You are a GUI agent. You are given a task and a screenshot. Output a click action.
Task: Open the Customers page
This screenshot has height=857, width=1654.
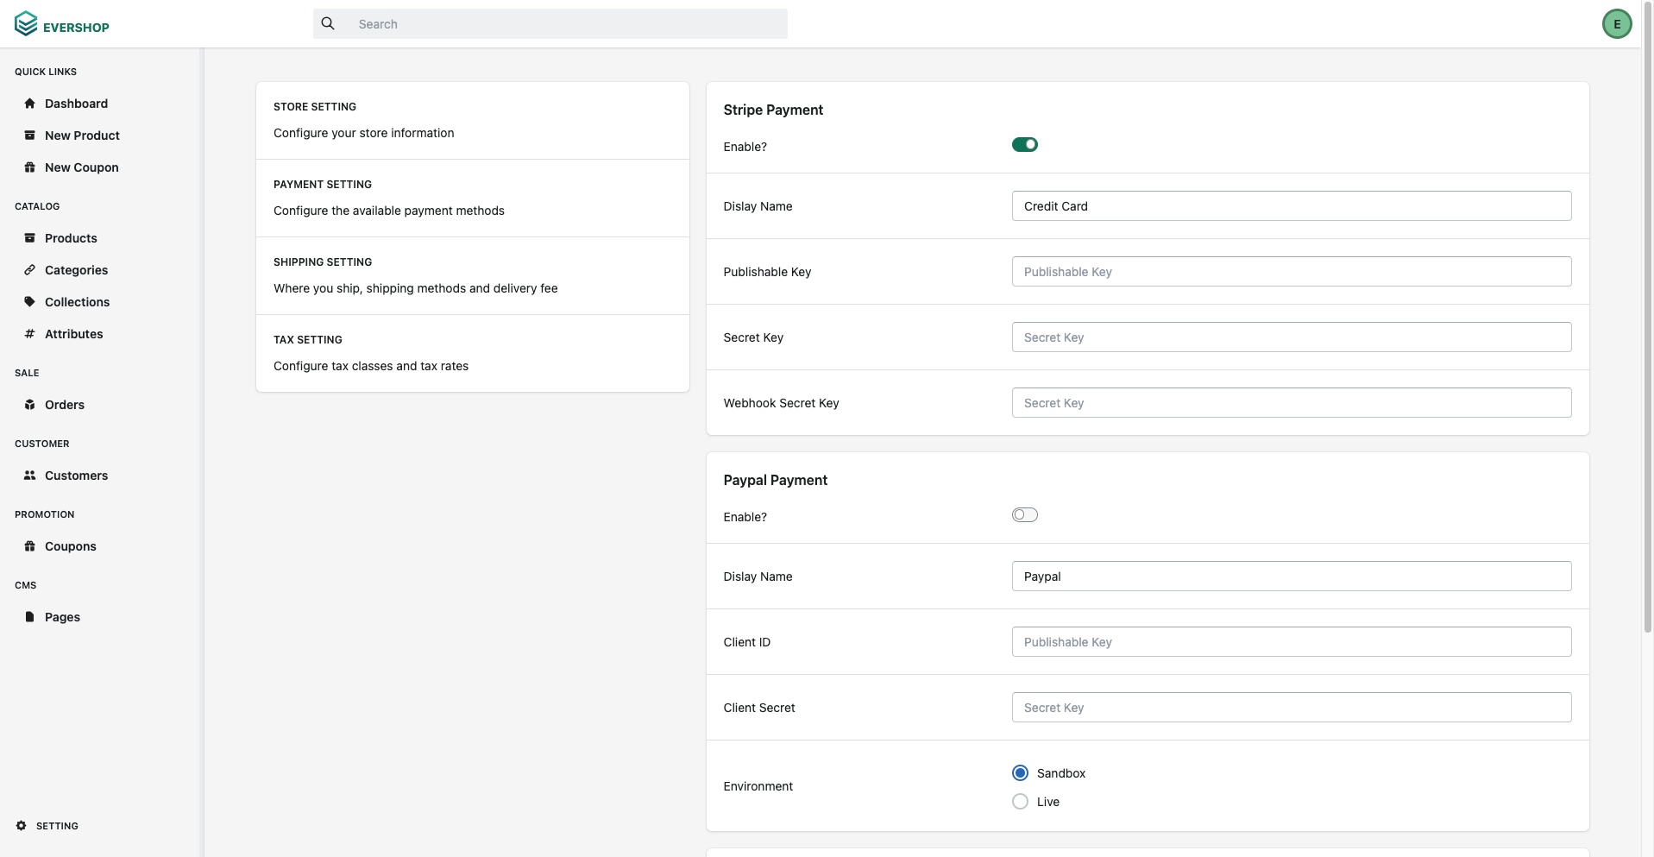coord(76,476)
